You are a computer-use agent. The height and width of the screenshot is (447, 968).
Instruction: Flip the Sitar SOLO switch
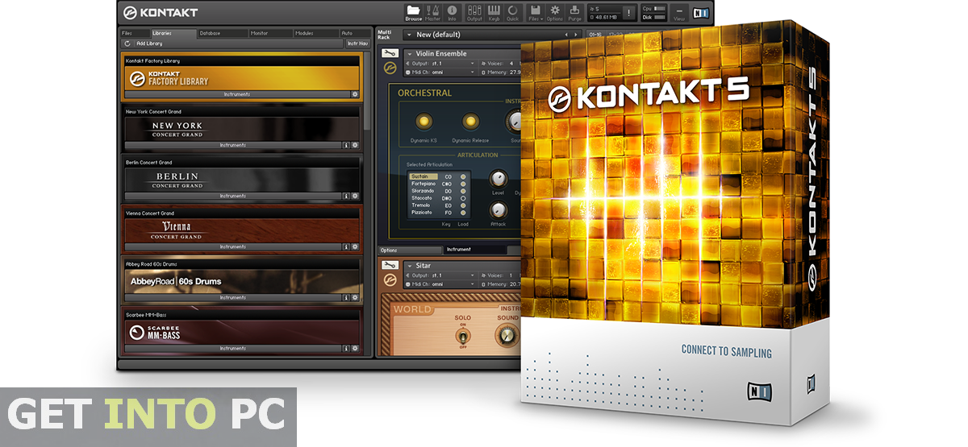click(463, 337)
